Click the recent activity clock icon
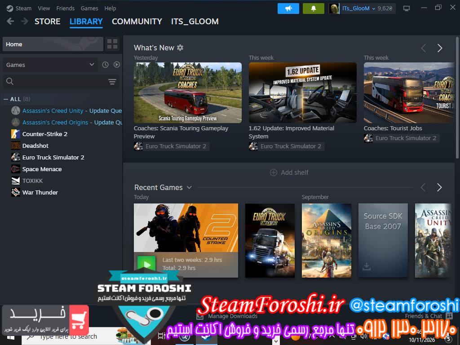 coord(105,65)
